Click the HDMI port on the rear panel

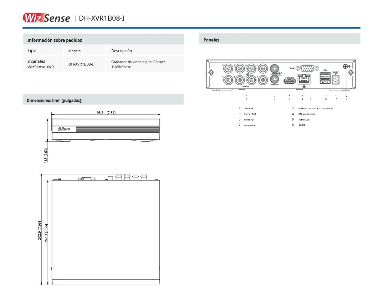click(289, 82)
